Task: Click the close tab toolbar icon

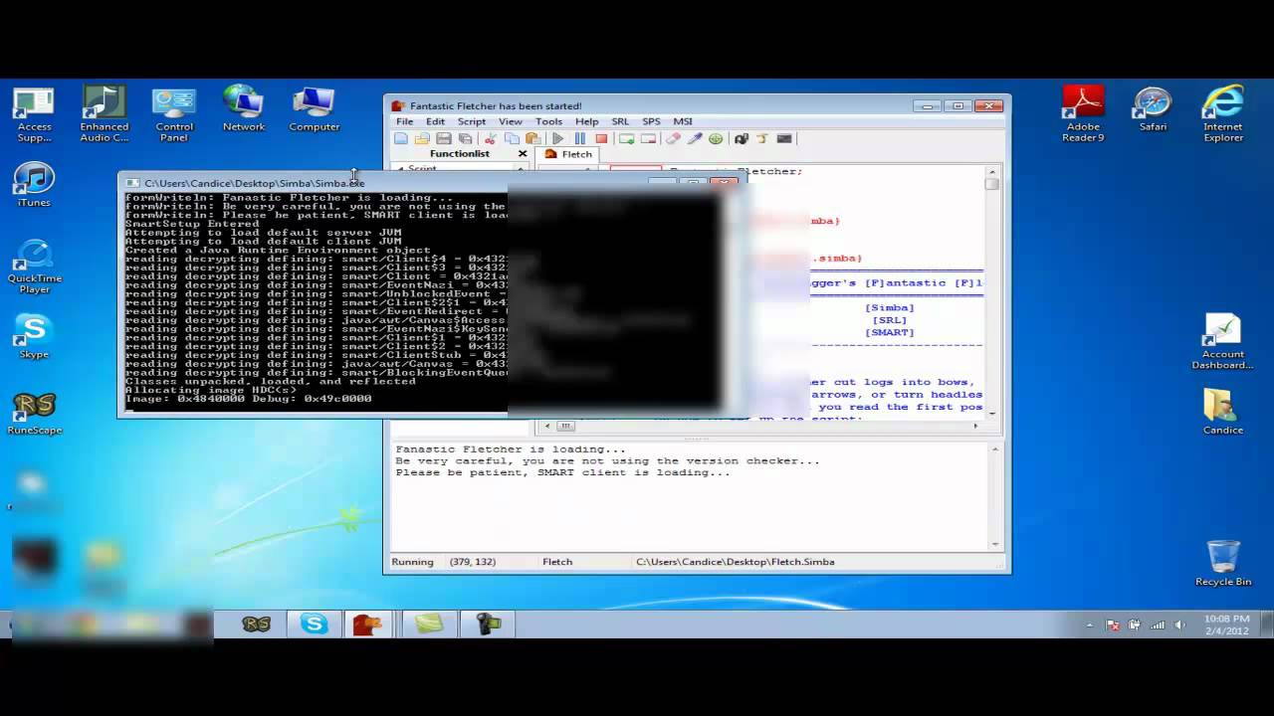Action: (648, 139)
